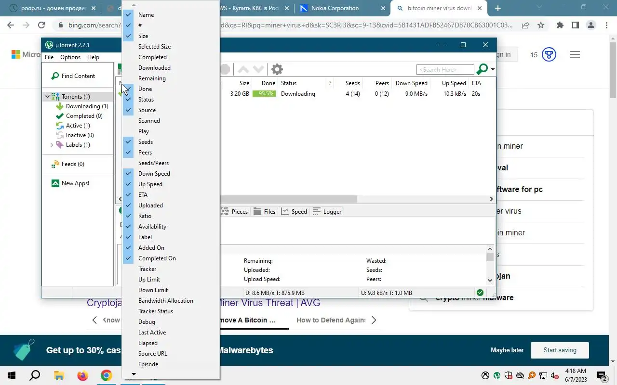Move torrent down the queue arrow
Screen dimensions: 617x385
coord(258,69)
